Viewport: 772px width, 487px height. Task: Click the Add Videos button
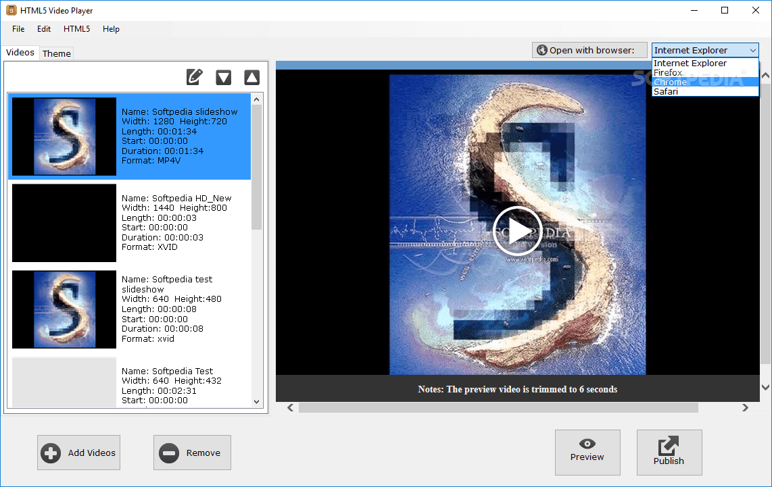pyautogui.click(x=79, y=453)
